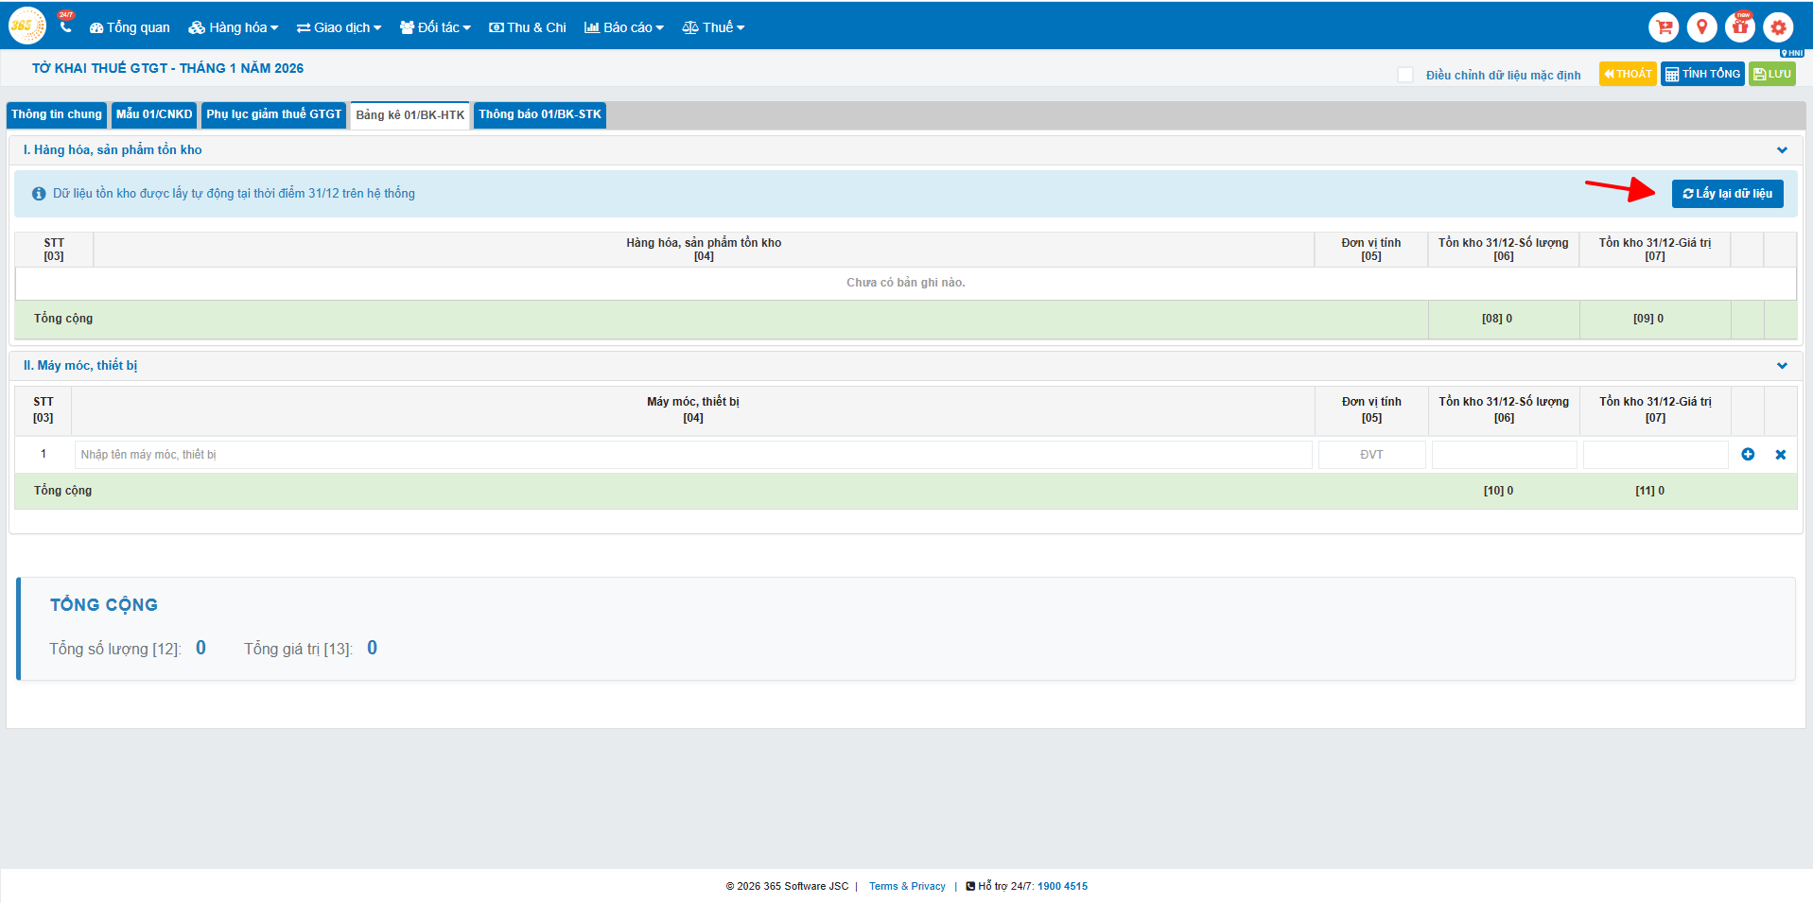Collapse section II. Máy móc, thiết bị
Screen dimensions: 1813x903
1782,366
